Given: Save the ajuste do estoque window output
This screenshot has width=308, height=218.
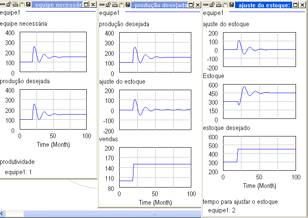Looking at the screenshot, I should (x=231, y=5).
